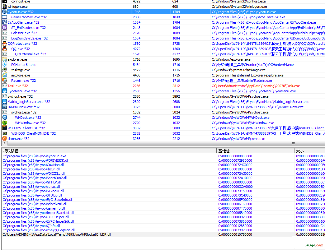Click the explorer.exe folder icon

5,59
